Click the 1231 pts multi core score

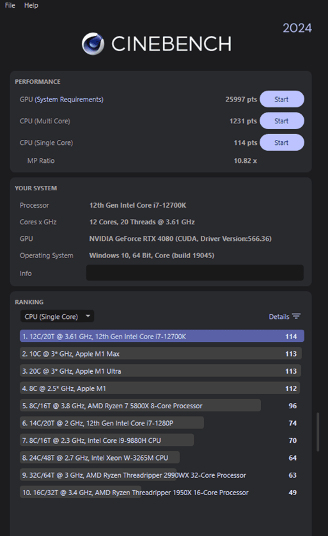(243, 121)
